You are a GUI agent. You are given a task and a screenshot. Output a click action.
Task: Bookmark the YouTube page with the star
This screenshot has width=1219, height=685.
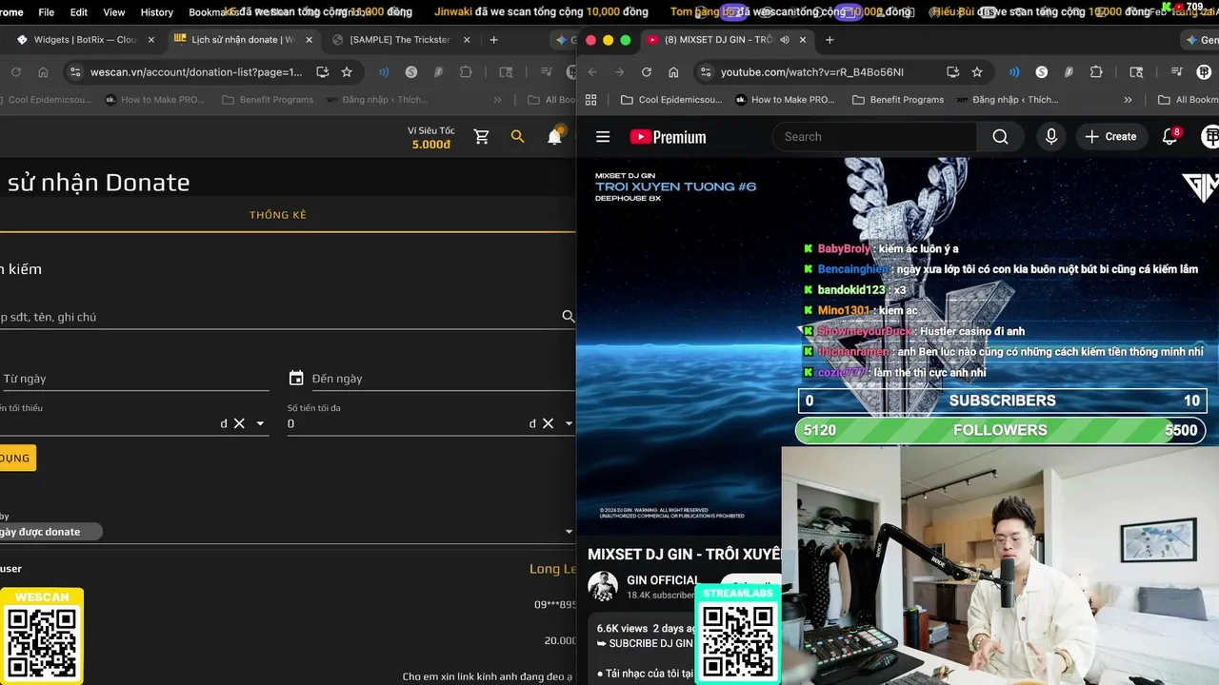click(x=977, y=72)
